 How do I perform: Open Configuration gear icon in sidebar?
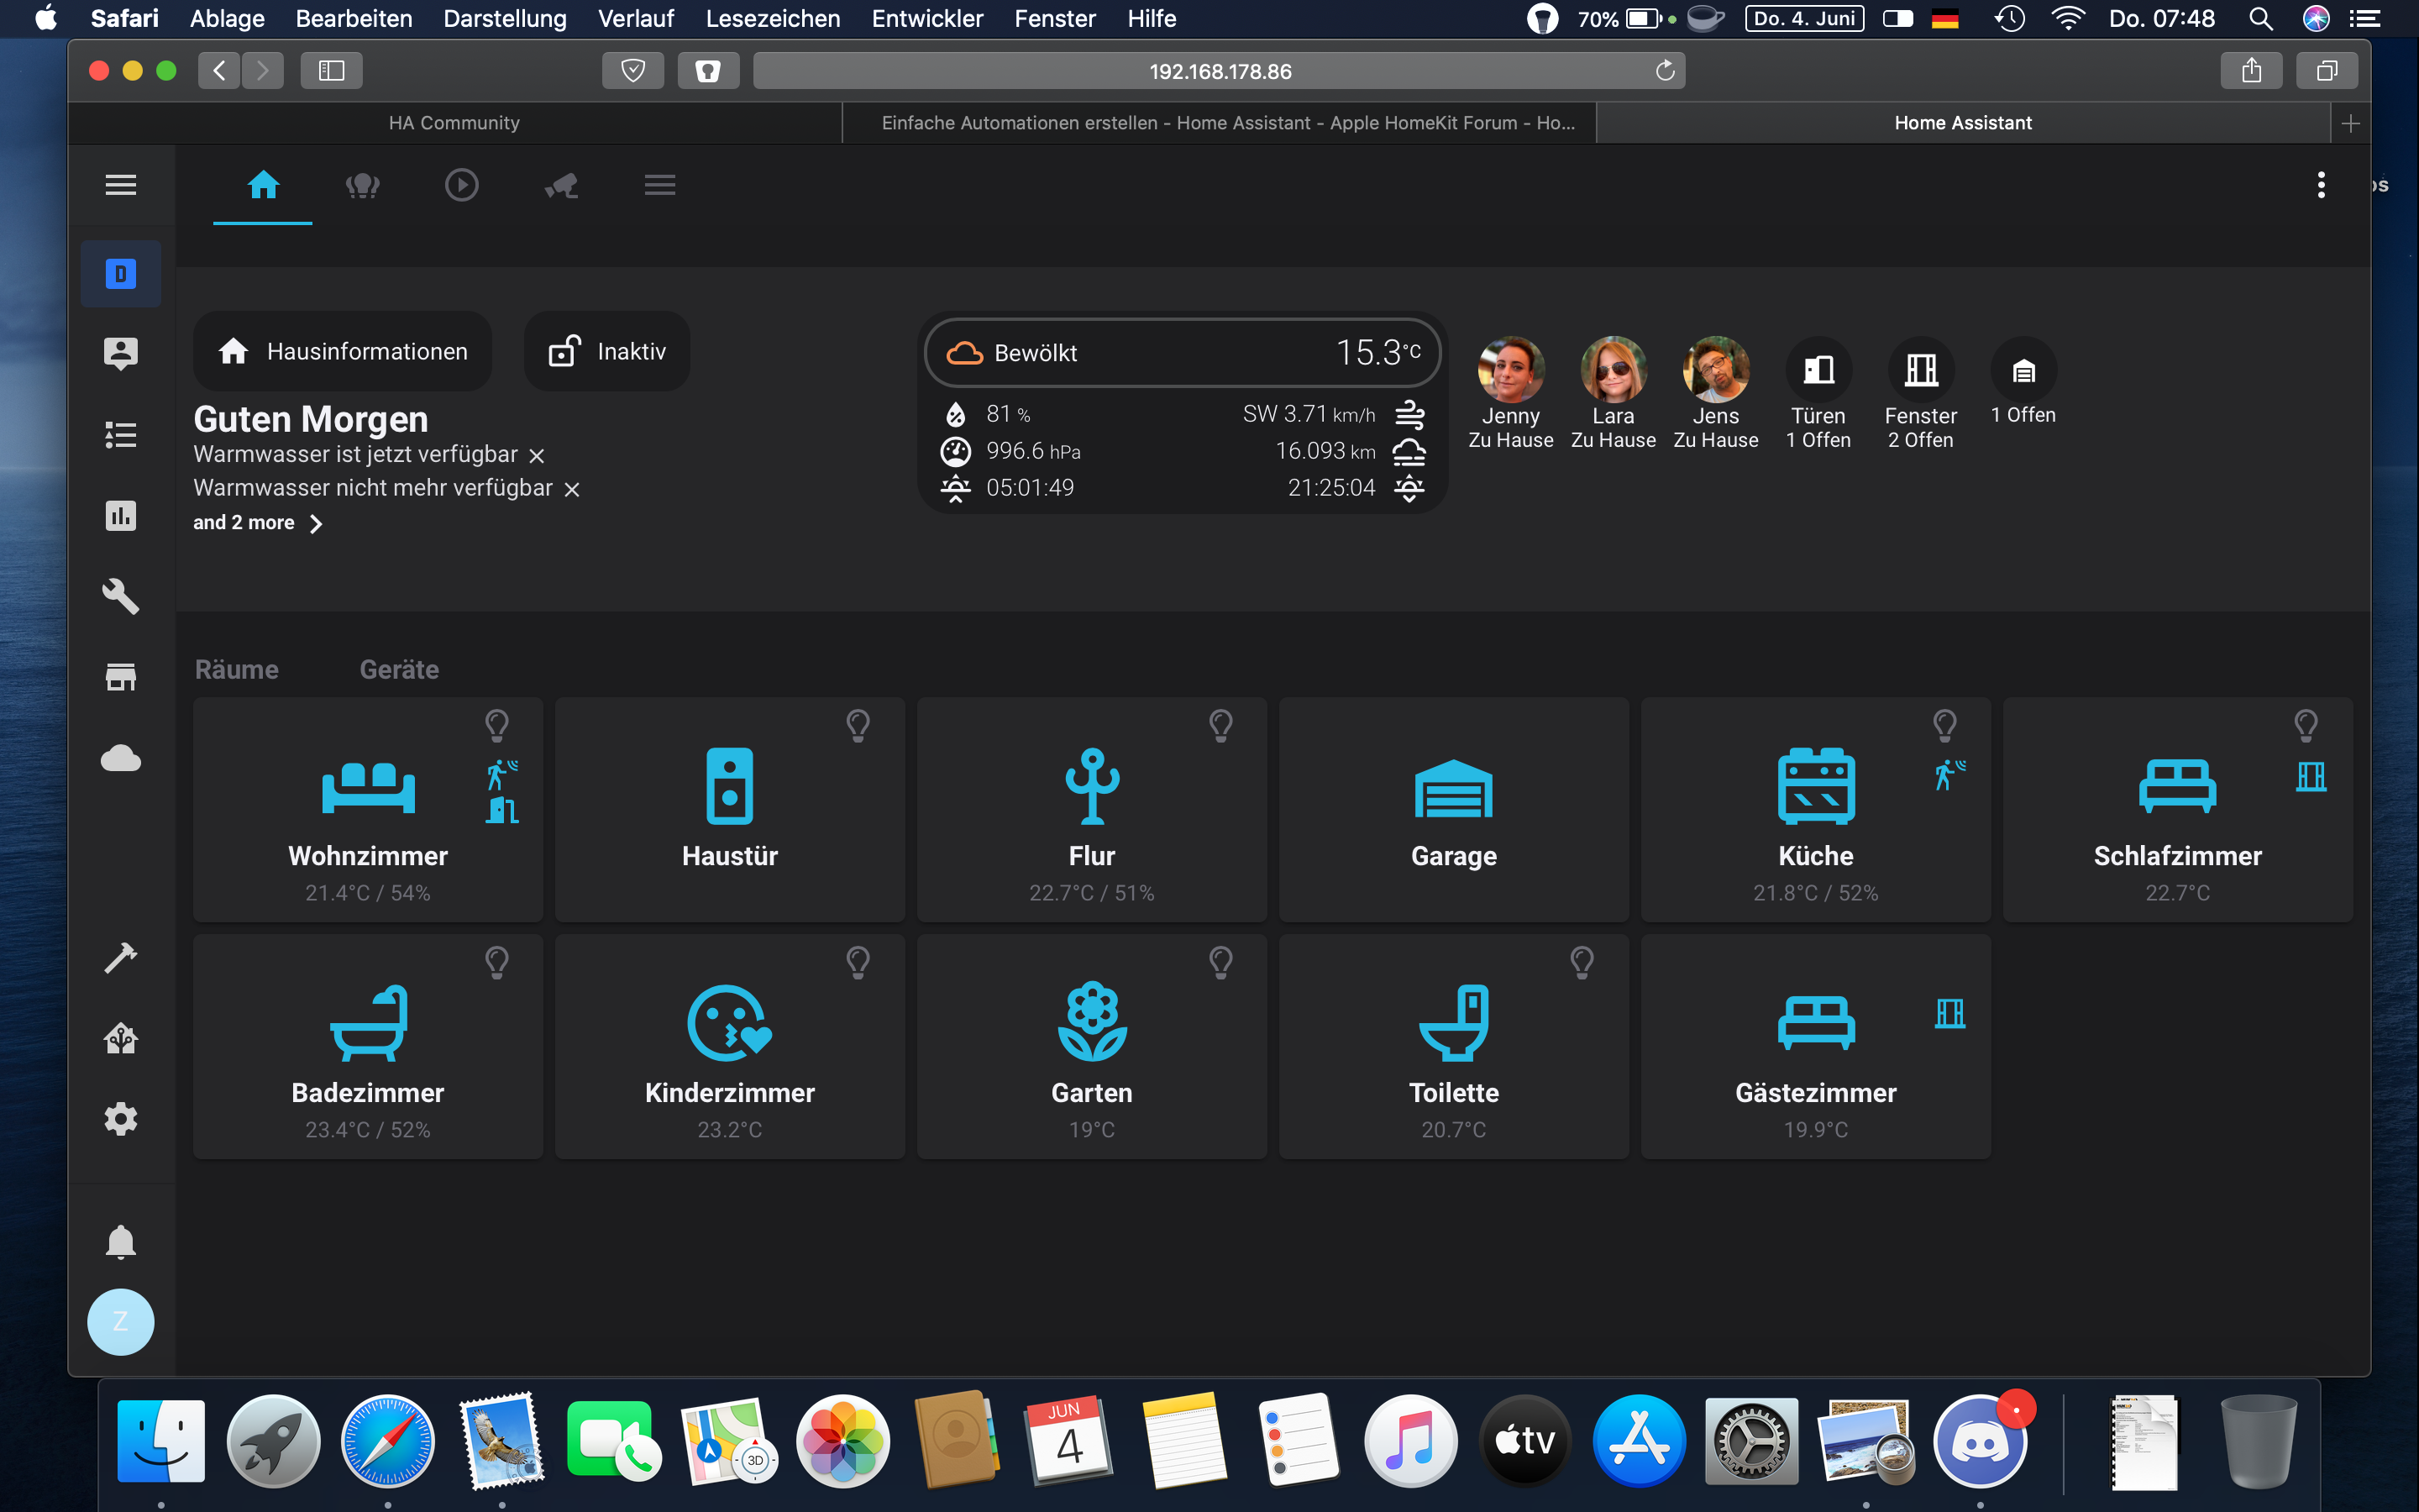pyautogui.click(x=121, y=1118)
